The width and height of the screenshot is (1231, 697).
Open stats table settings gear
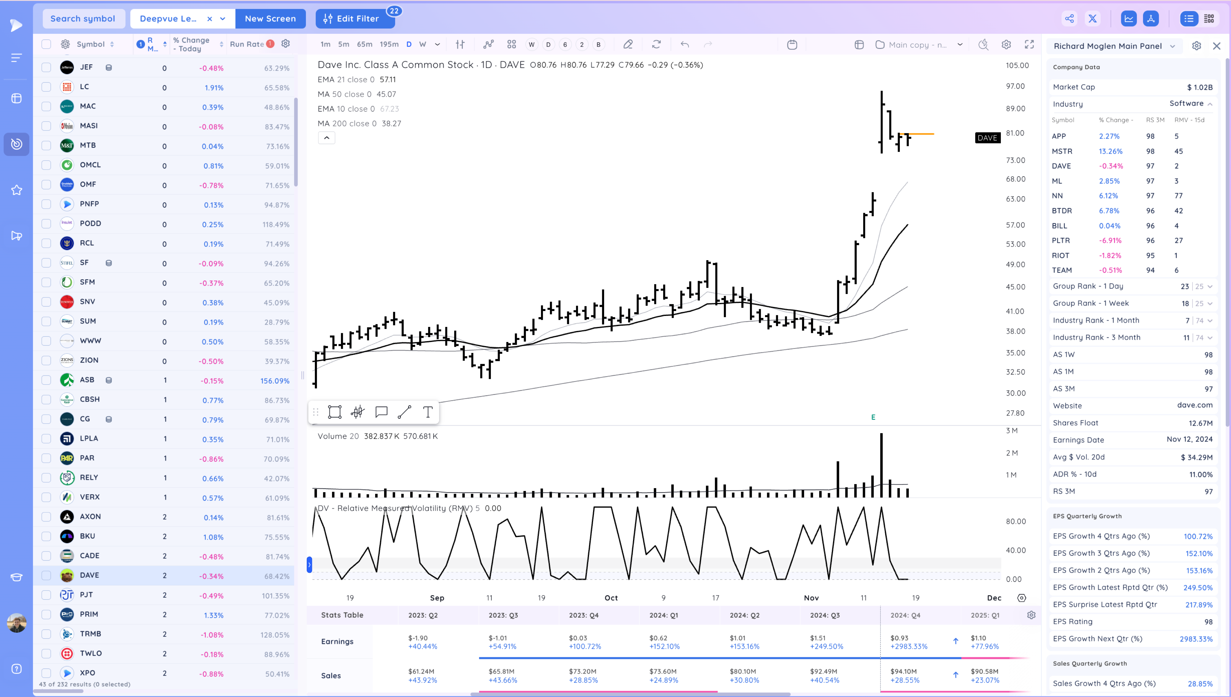[x=1031, y=615]
